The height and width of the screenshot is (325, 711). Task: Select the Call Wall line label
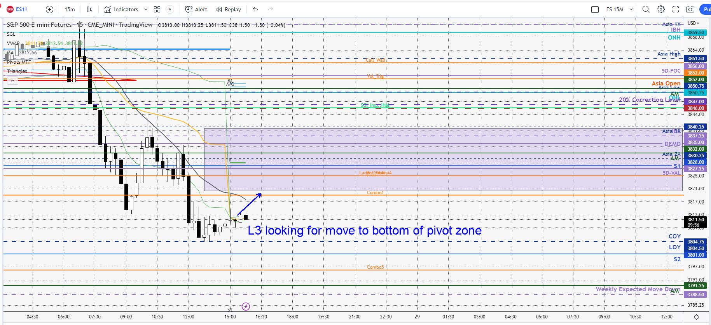point(376,60)
